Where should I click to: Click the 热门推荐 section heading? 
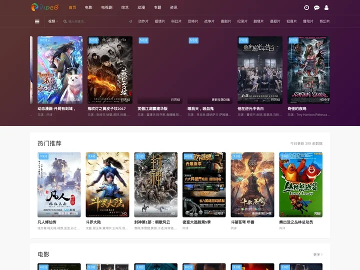[x=49, y=143]
